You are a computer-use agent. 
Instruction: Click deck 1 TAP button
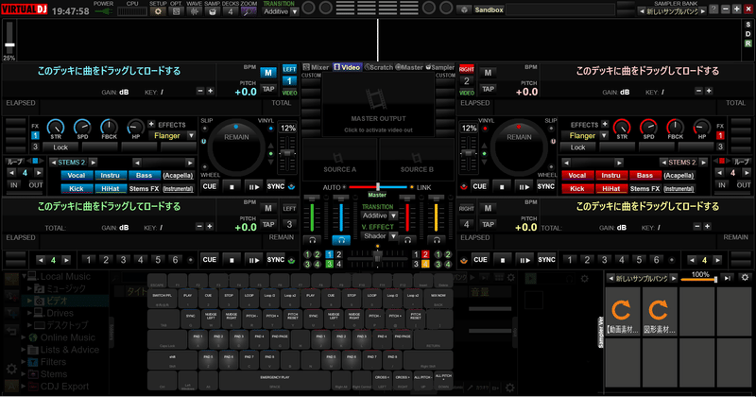pos(268,89)
